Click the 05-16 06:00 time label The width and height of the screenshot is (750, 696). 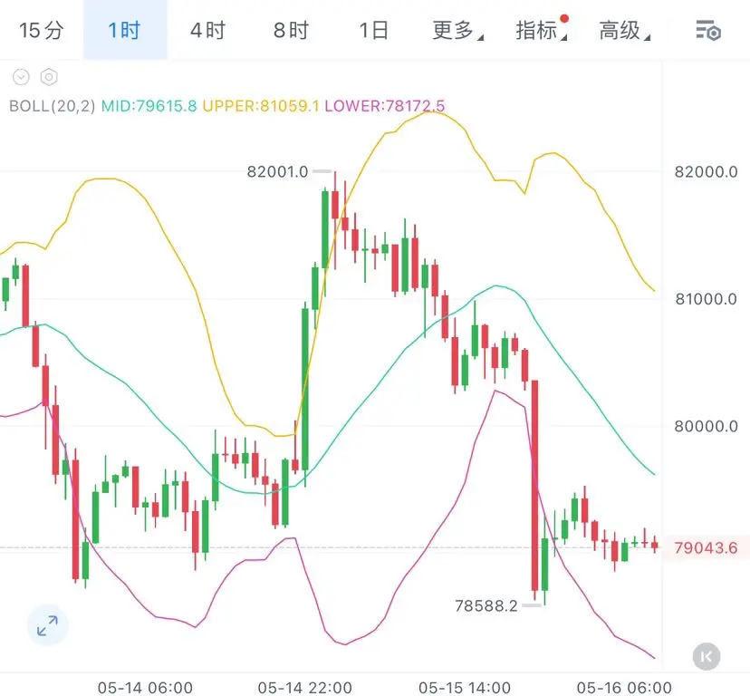(624, 688)
